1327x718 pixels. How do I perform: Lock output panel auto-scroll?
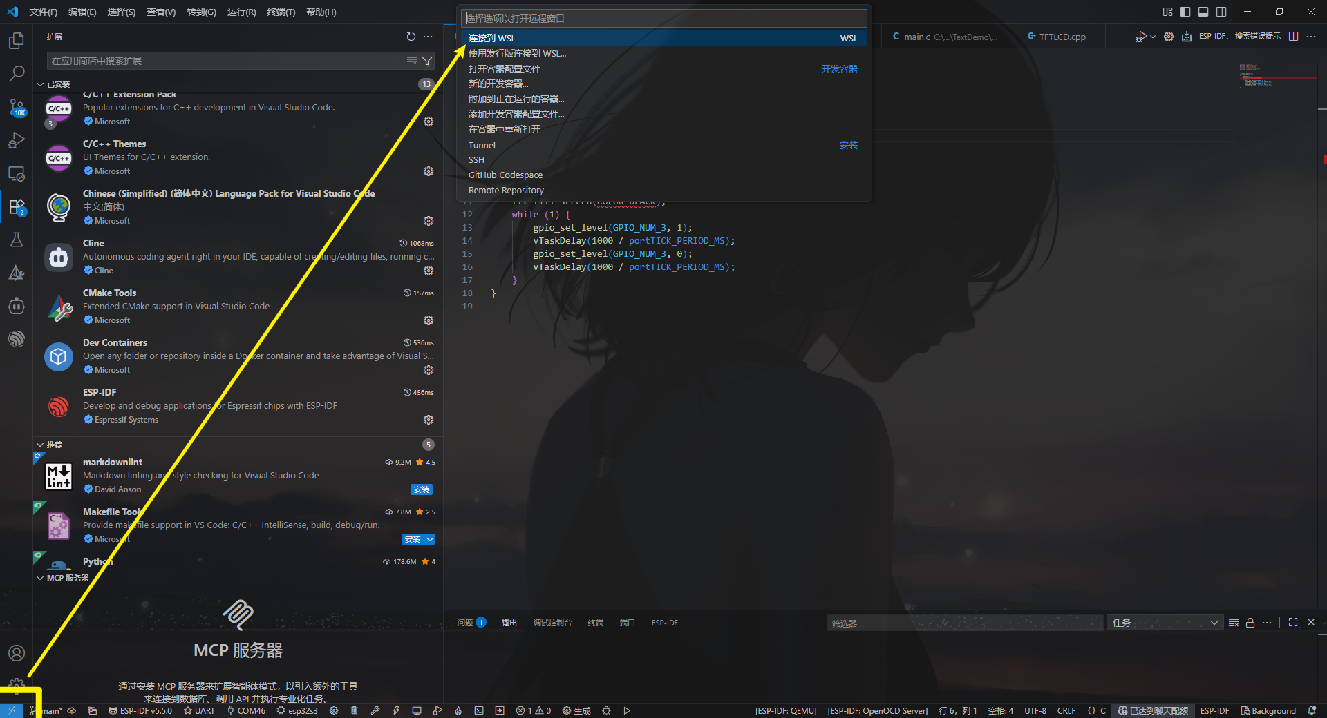pos(1250,623)
